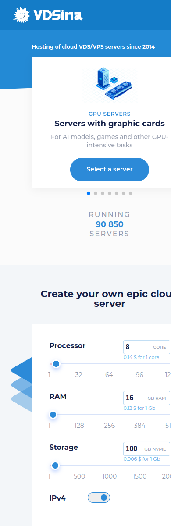Toggle the IPv4 switch off
This screenshot has height=526, width=171.
point(99,497)
